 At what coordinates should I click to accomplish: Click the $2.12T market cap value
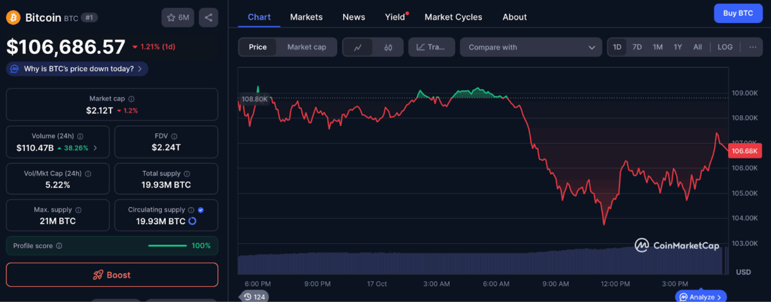[x=100, y=111]
